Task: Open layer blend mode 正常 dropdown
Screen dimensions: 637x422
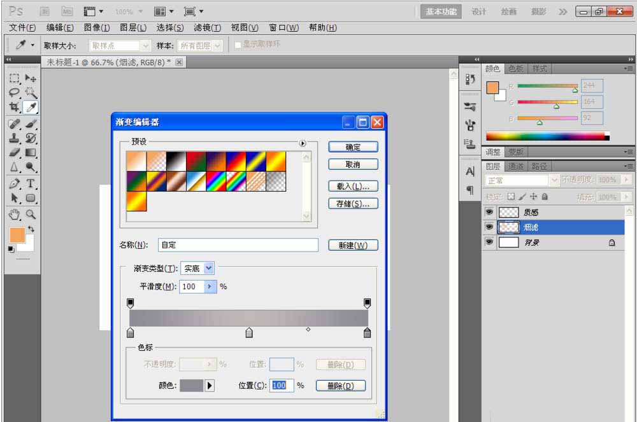Action: pos(555,179)
